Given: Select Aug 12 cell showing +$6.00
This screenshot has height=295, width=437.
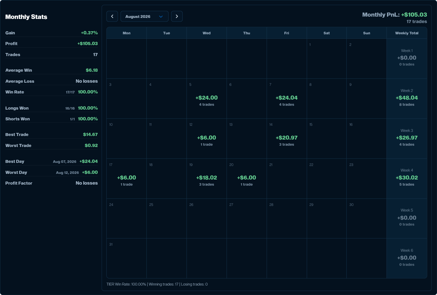Looking at the screenshot, I should pyautogui.click(x=206, y=139).
